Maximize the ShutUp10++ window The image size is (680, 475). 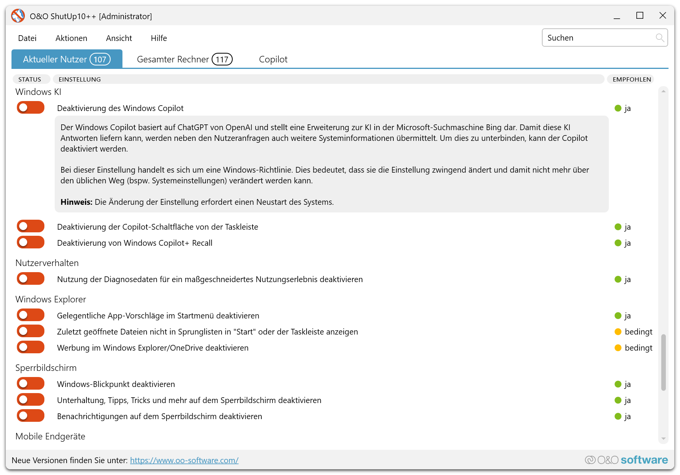coord(639,16)
